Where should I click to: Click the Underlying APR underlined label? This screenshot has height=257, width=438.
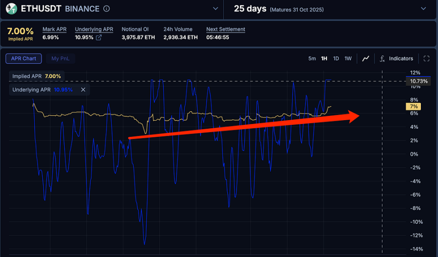(94, 29)
